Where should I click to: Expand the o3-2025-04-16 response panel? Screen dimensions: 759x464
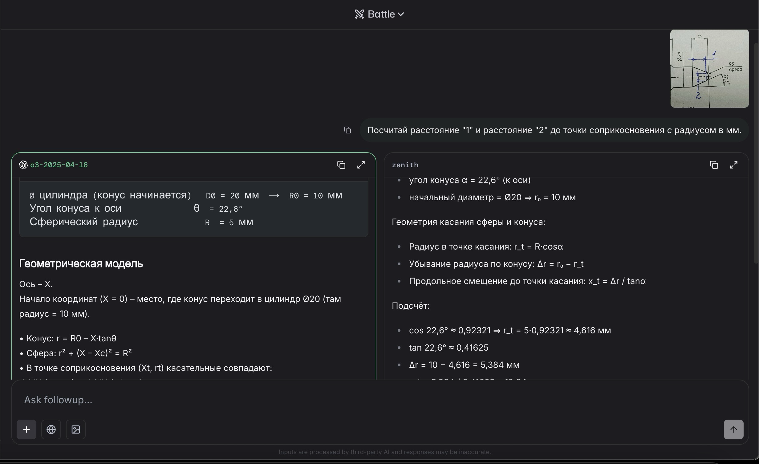pos(361,165)
